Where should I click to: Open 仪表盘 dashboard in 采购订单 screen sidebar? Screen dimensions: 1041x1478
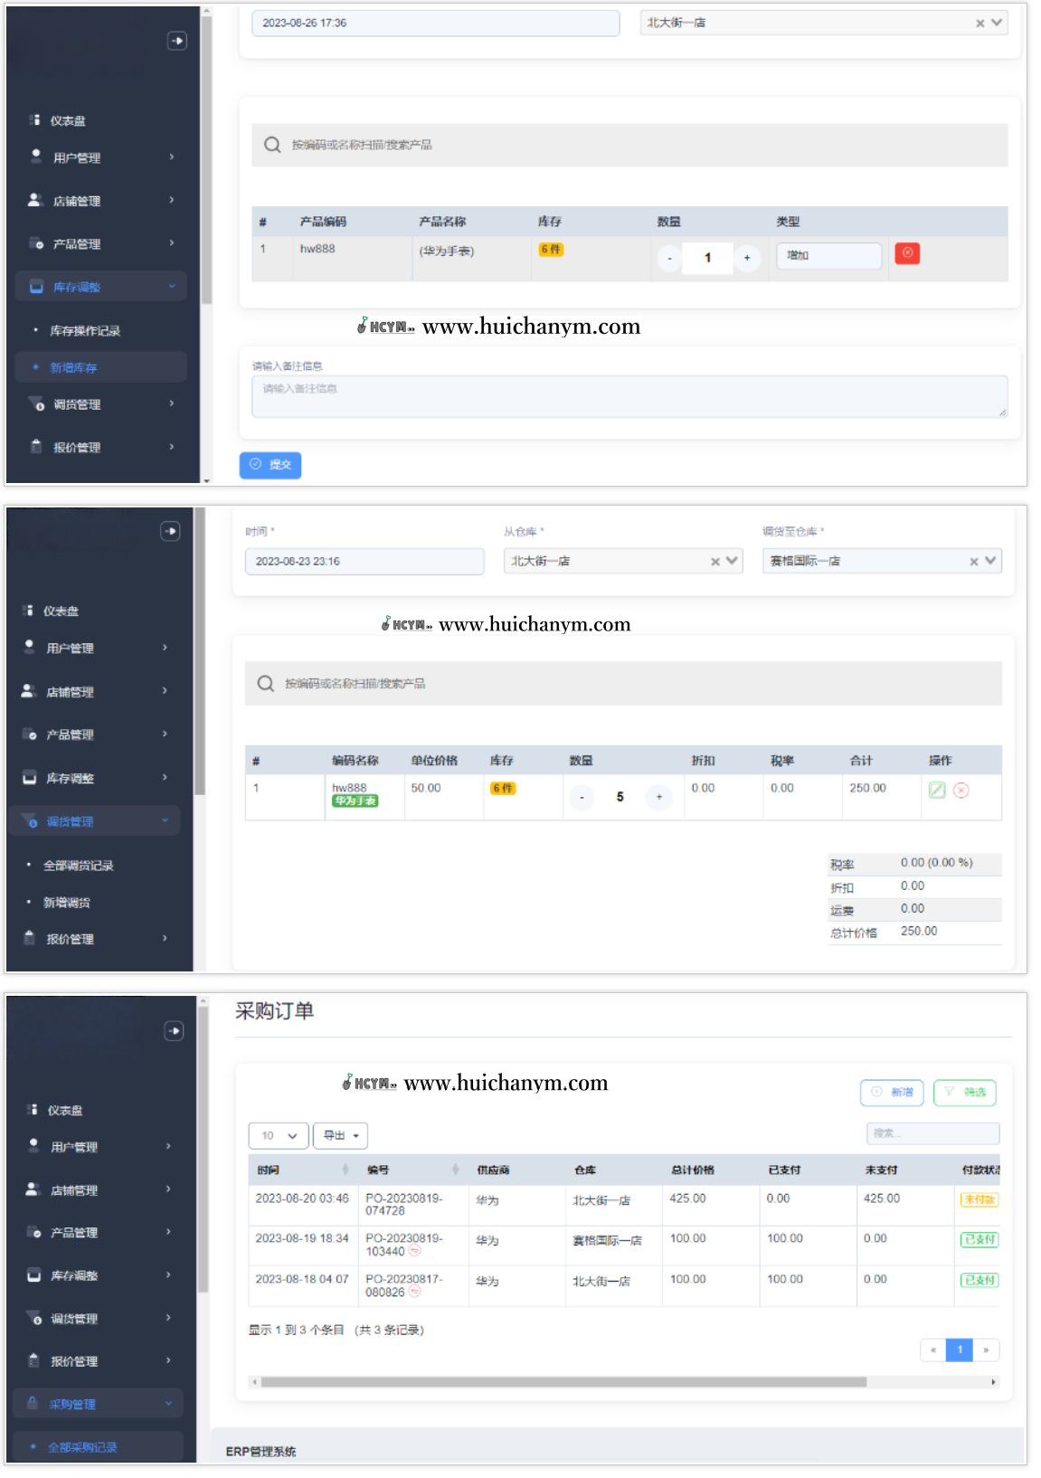(x=65, y=1110)
